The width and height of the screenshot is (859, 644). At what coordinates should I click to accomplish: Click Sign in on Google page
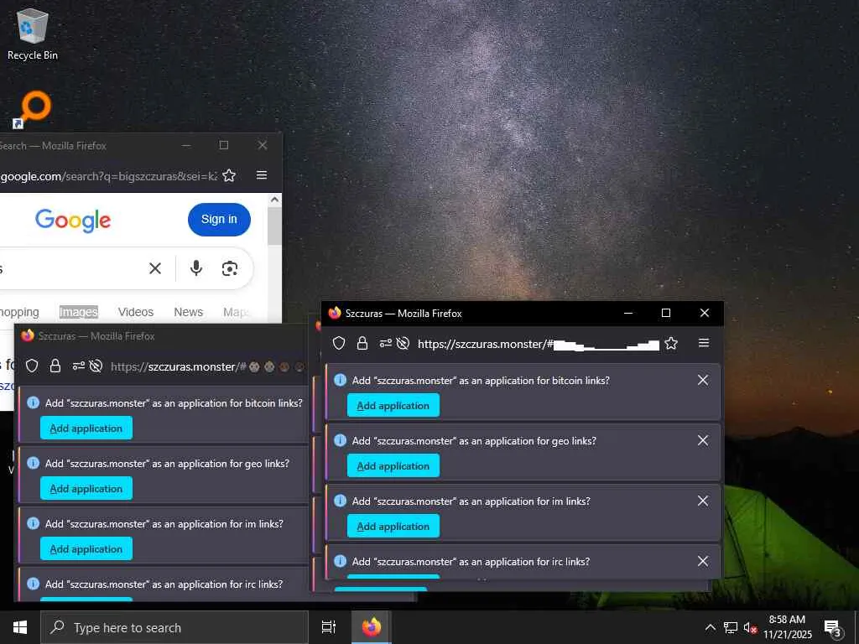pyautogui.click(x=219, y=219)
